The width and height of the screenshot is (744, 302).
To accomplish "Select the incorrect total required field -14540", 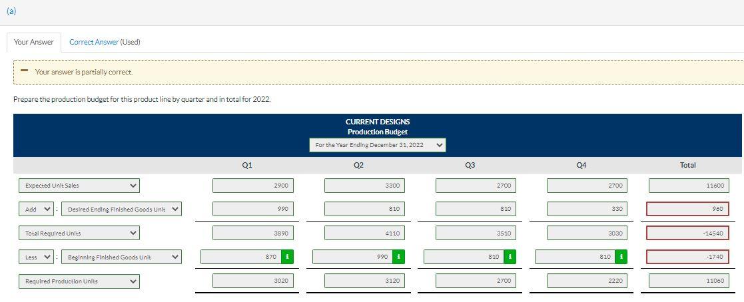I will (688, 233).
